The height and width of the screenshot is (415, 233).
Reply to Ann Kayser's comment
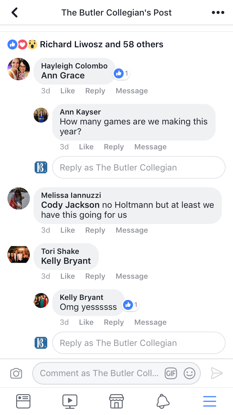coord(114,147)
